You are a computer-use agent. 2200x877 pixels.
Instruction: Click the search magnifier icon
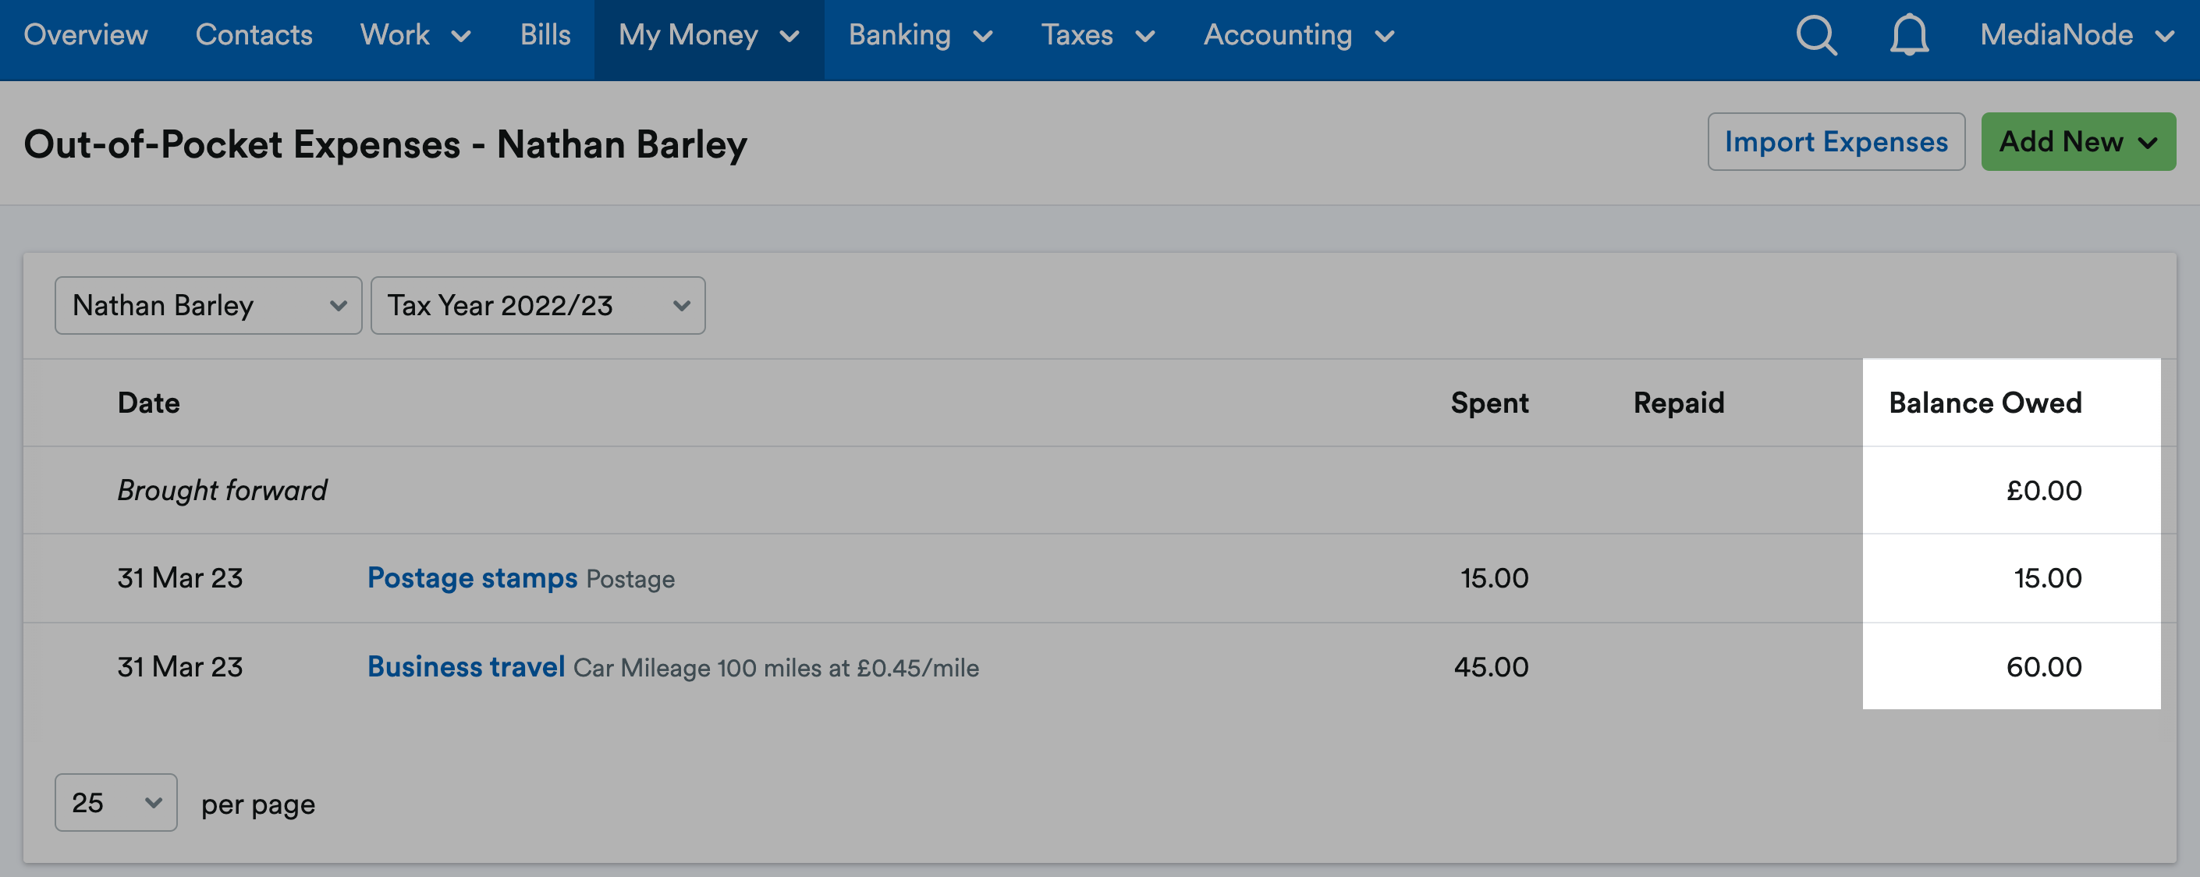click(1815, 36)
